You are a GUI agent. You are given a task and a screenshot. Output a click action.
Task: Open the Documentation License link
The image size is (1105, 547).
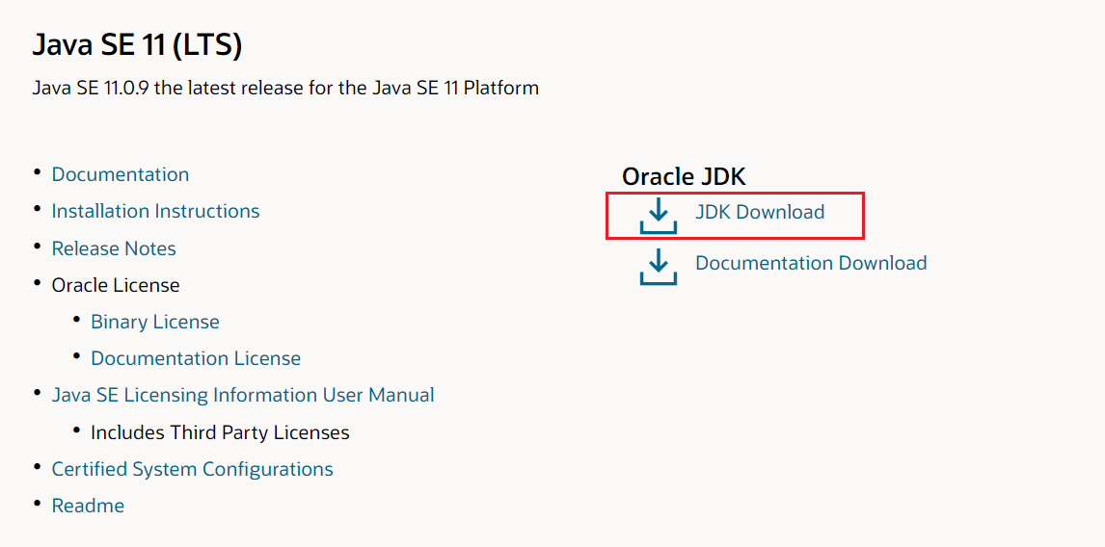196,358
